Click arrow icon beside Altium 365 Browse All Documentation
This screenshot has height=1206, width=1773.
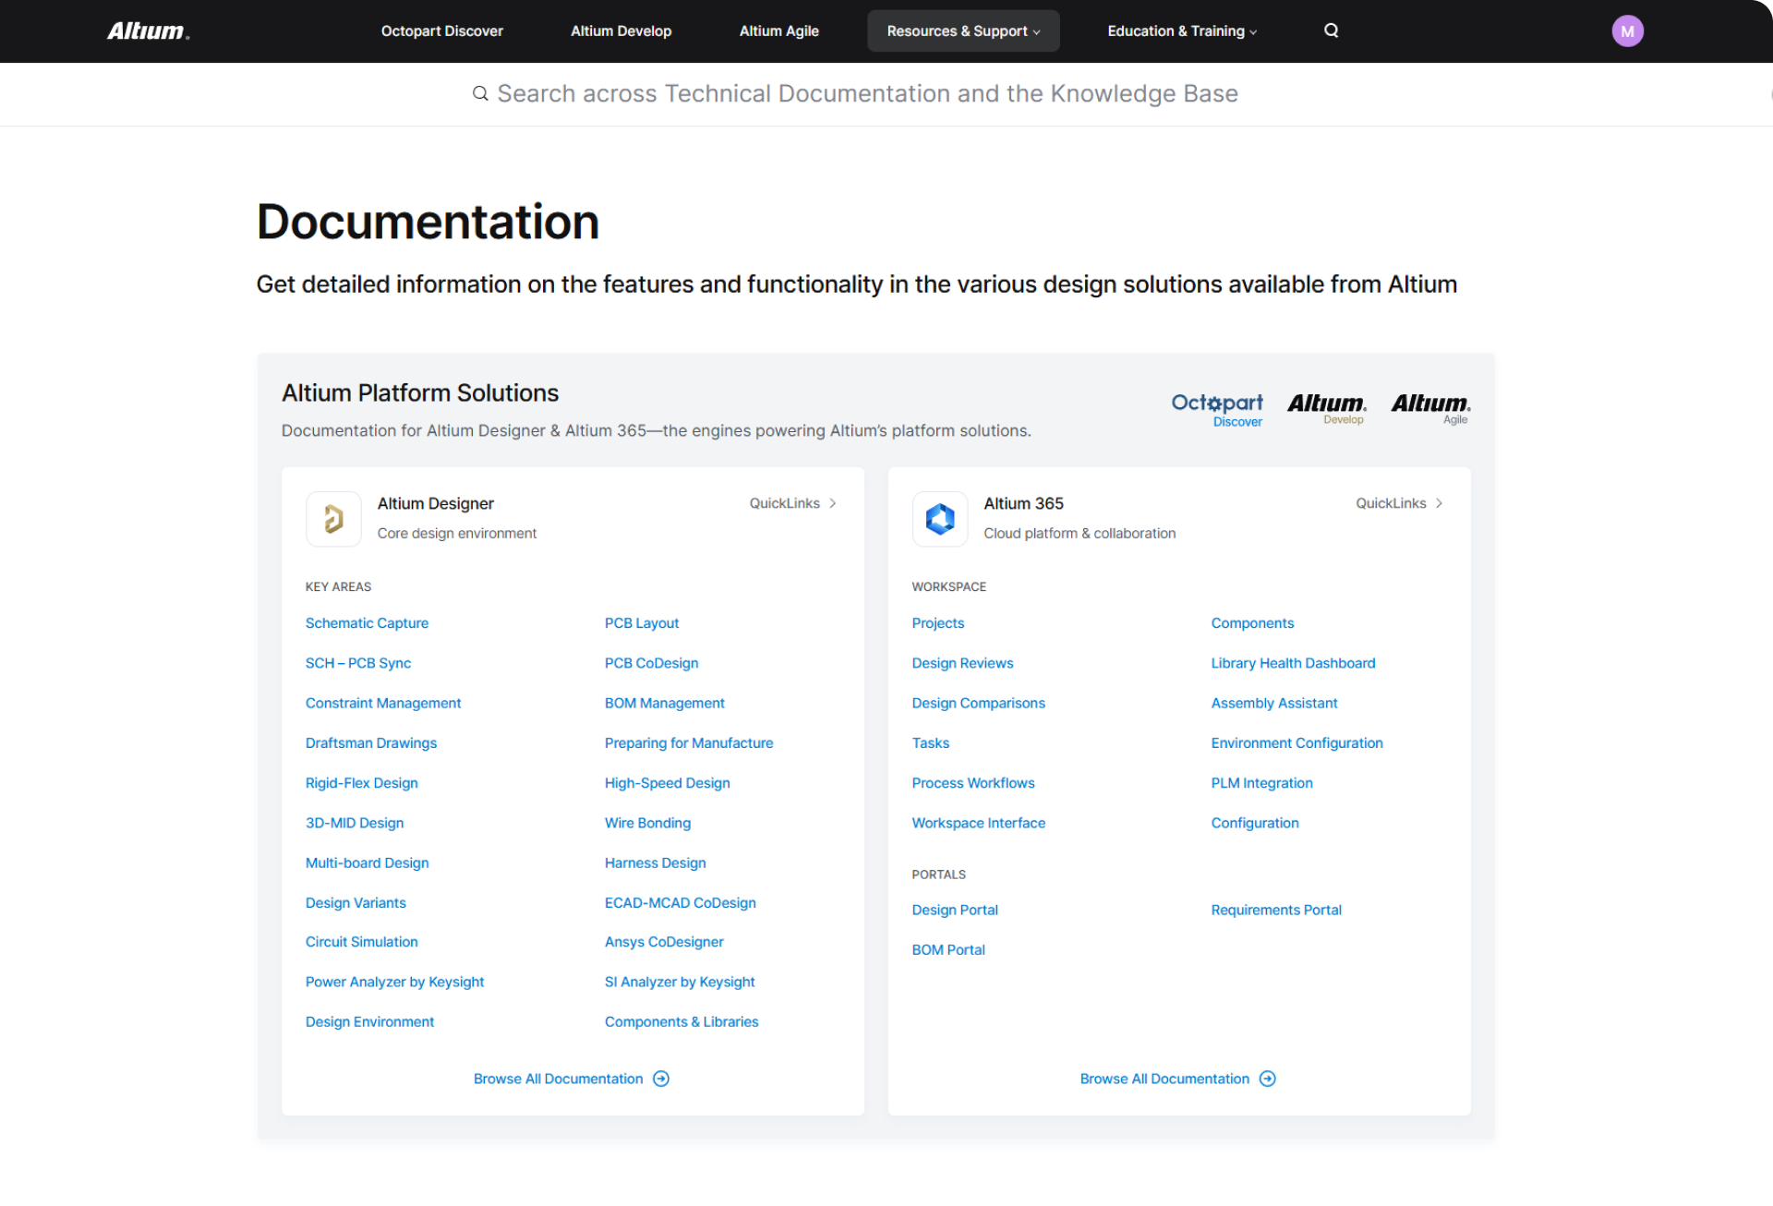click(1268, 1079)
